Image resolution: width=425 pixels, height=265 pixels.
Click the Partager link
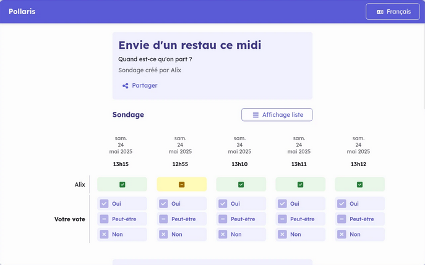(x=144, y=86)
